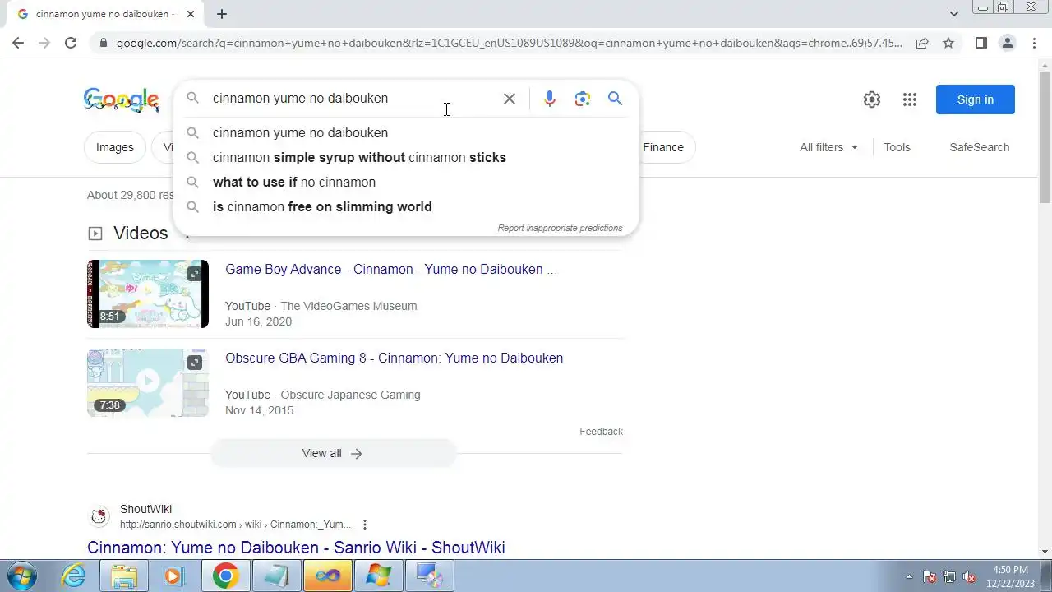Show hidden tray icons arrow
The height and width of the screenshot is (592, 1052).
[x=909, y=576]
